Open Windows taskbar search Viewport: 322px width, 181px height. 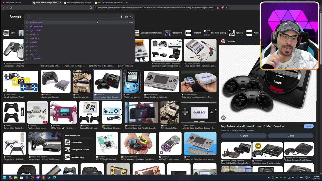10,178
